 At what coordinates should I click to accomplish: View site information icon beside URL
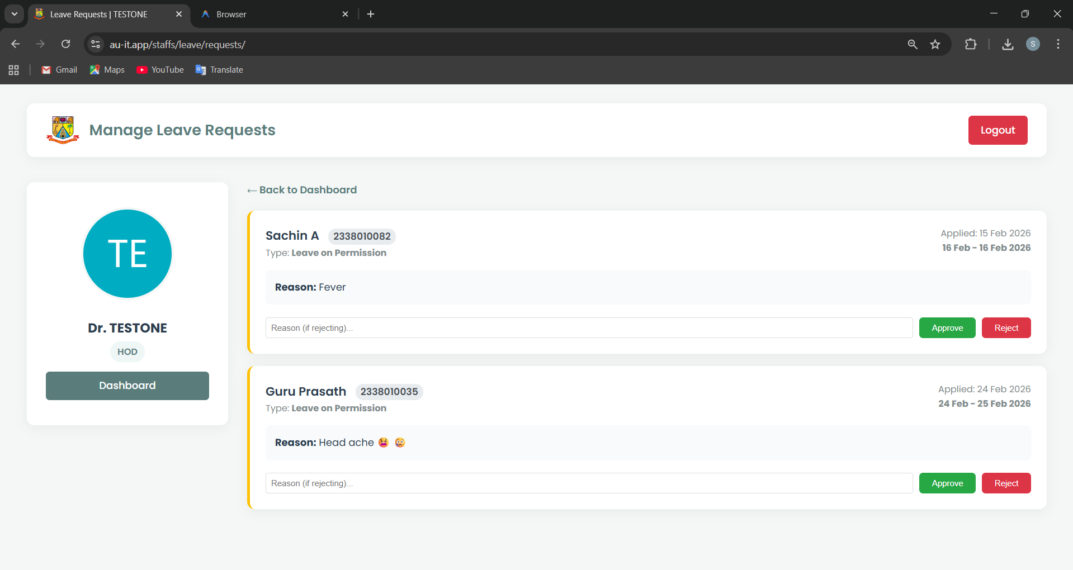(x=96, y=44)
